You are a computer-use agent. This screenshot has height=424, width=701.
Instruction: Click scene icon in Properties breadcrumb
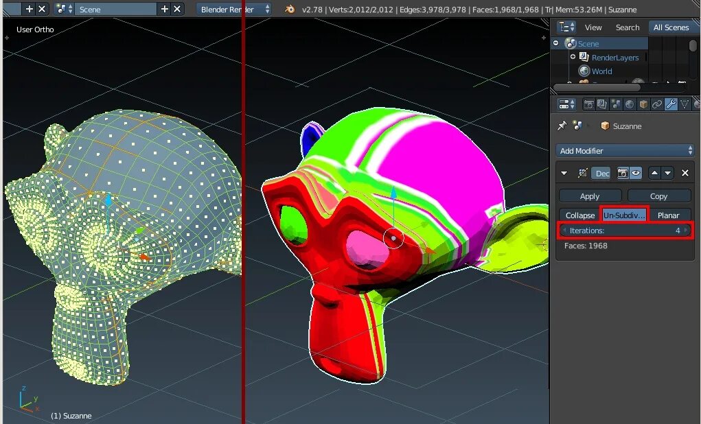[577, 126]
